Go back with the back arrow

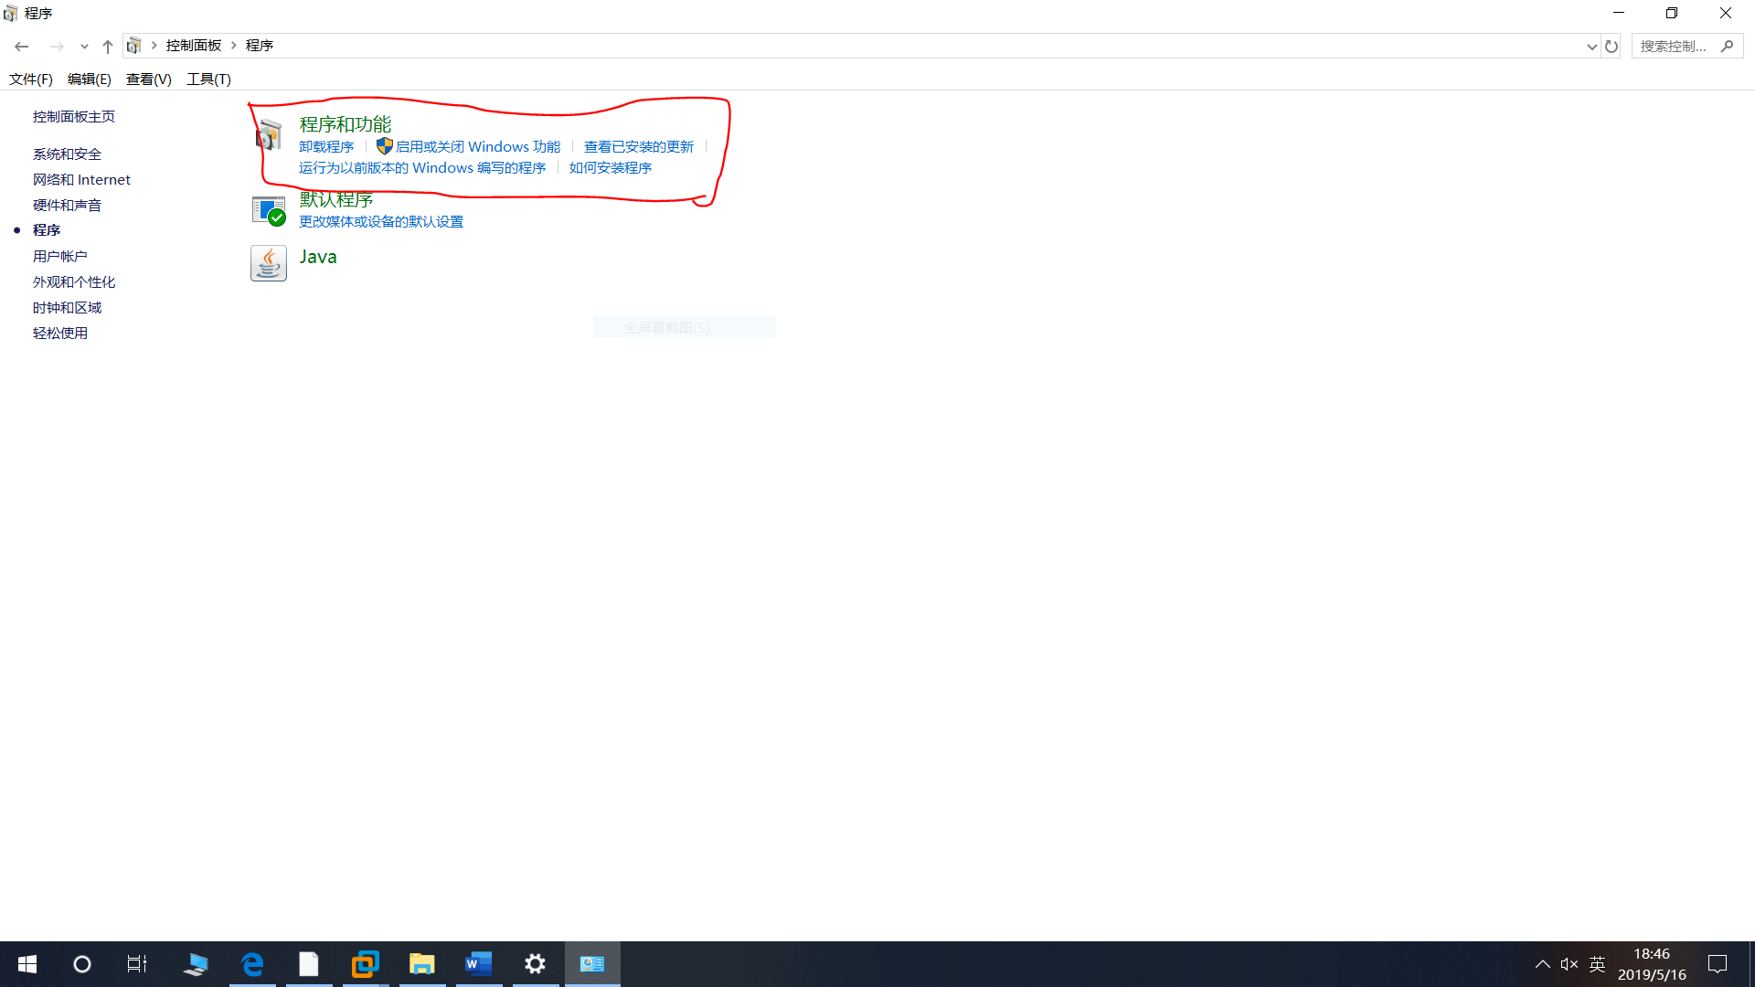[22, 46]
